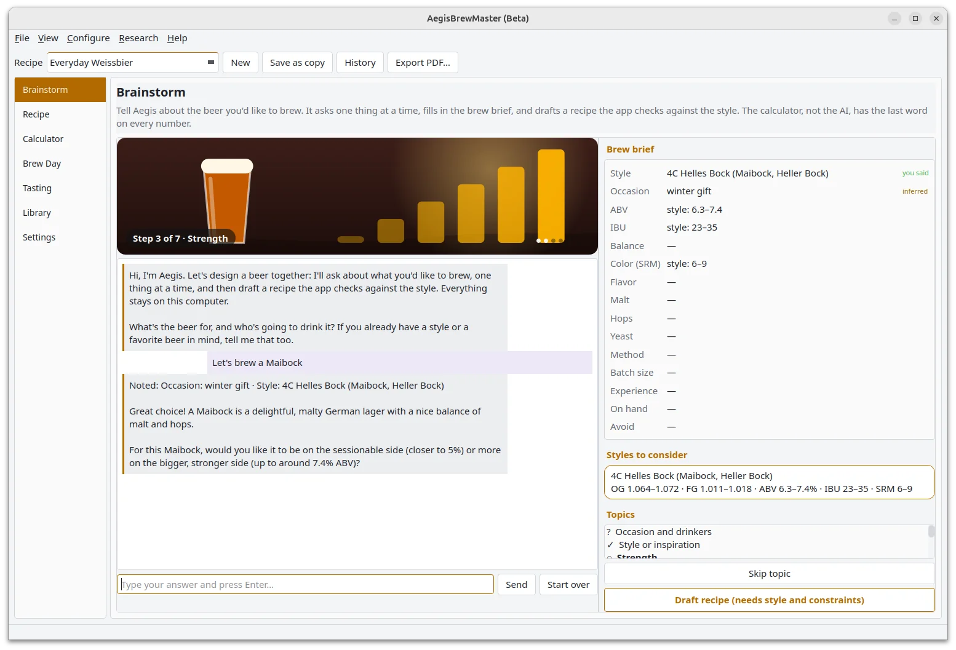Open the File menu

pyautogui.click(x=22, y=38)
